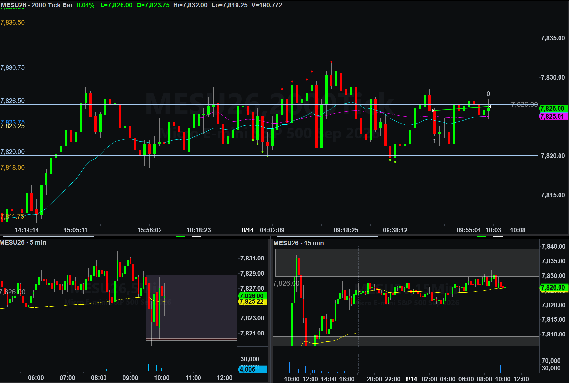The height and width of the screenshot is (383, 569).
Task: Click 7,840.00 on 15 min price axis
Action: coord(554,246)
